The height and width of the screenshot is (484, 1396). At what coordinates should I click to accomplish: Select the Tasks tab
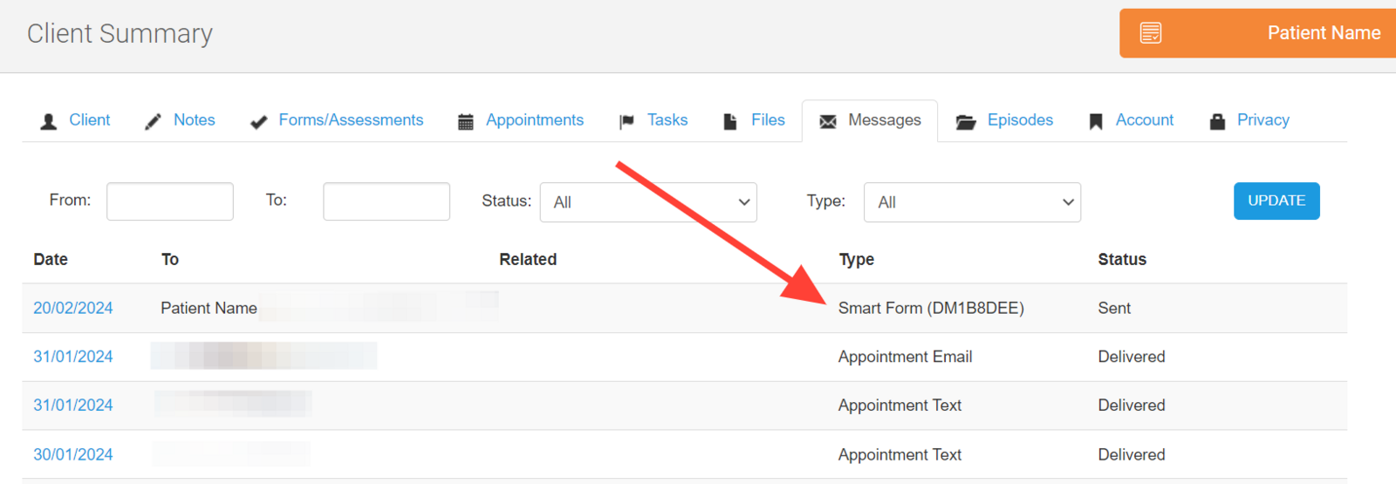[667, 120]
